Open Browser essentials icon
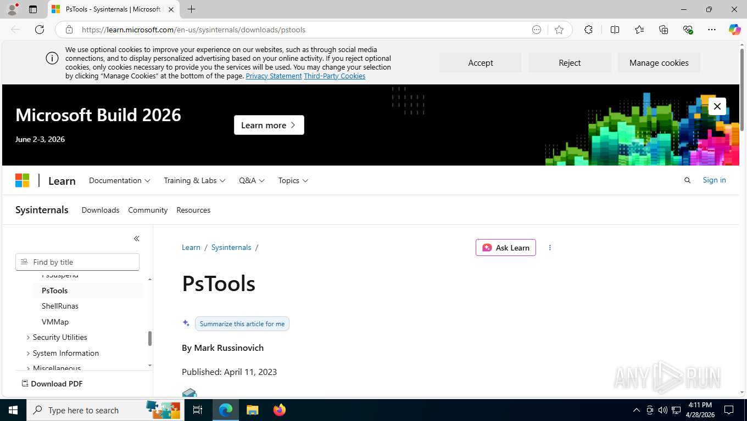747x421 pixels. (688, 30)
